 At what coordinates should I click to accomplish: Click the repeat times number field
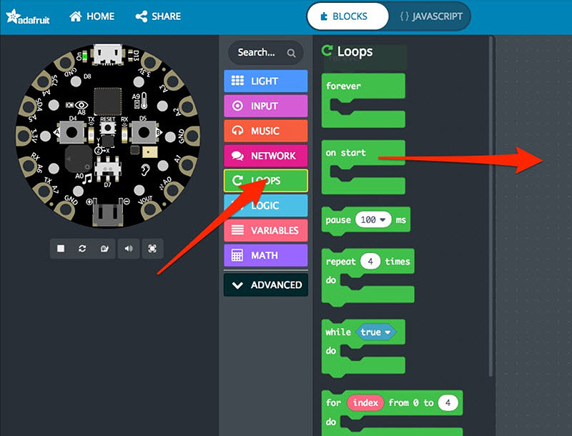coord(369,261)
